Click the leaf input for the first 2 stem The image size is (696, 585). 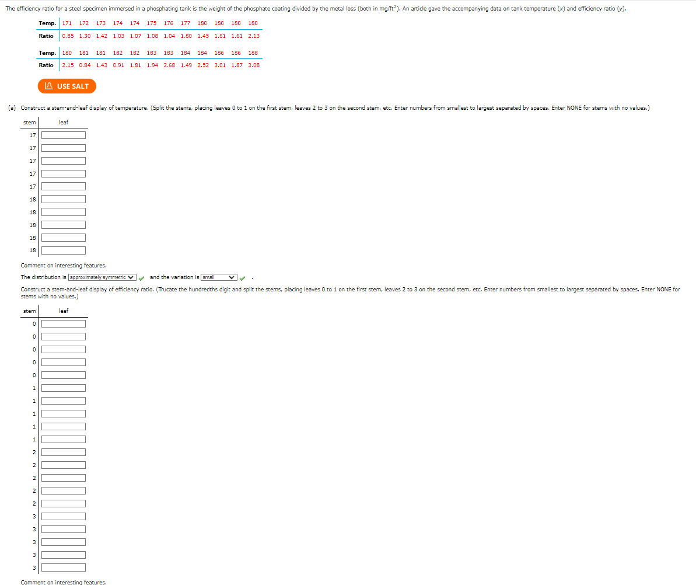tap(63, 451)
